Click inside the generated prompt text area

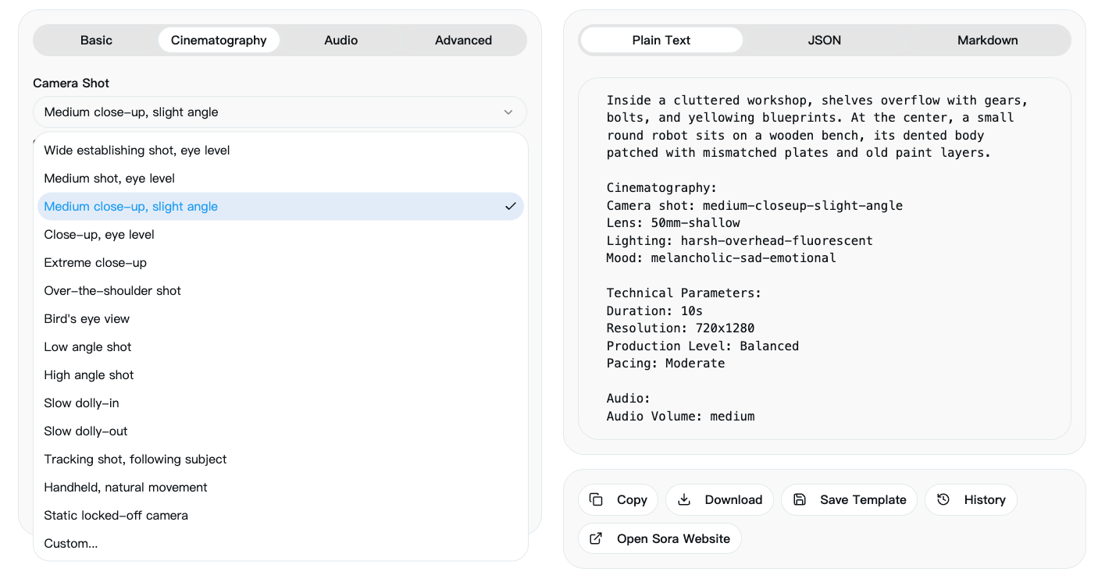coord(824,257)
